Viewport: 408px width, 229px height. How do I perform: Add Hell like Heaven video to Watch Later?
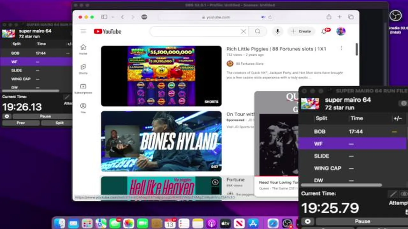(x=215, y=182)
